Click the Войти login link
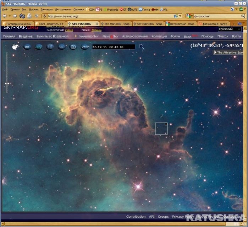This screenshot has width=248, height=227. 236,37
